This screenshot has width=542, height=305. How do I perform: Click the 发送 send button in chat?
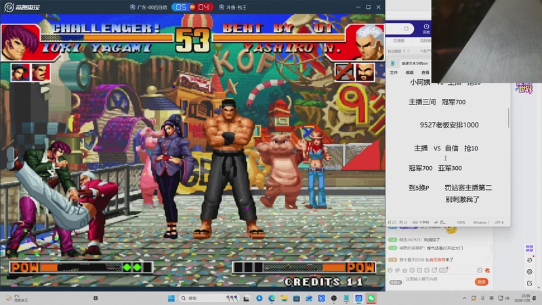pyautogui.click(x=481, y=282)
